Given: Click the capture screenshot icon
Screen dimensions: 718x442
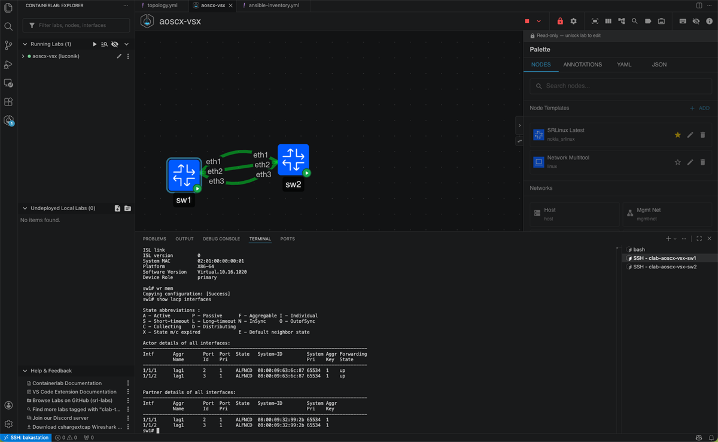Looking at the screenshot, I should point(661,22).
